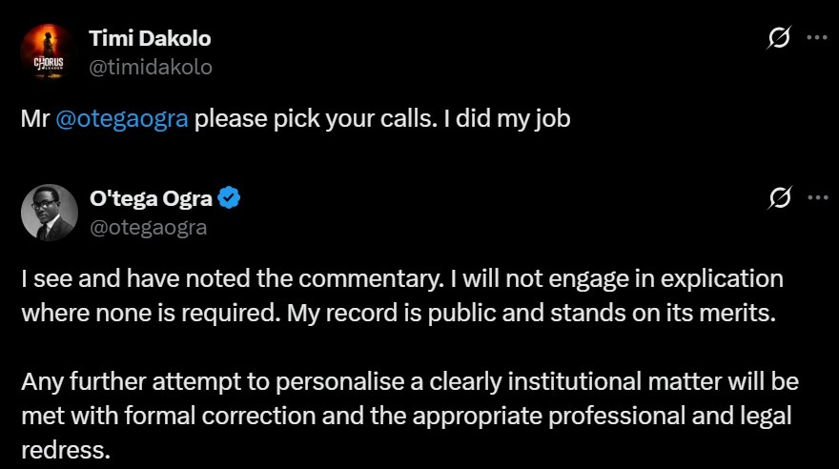The height and width of the screenshot is (469, 839).
Task: Open O'tega Ogra's profile picture
Action: (50, 212)
